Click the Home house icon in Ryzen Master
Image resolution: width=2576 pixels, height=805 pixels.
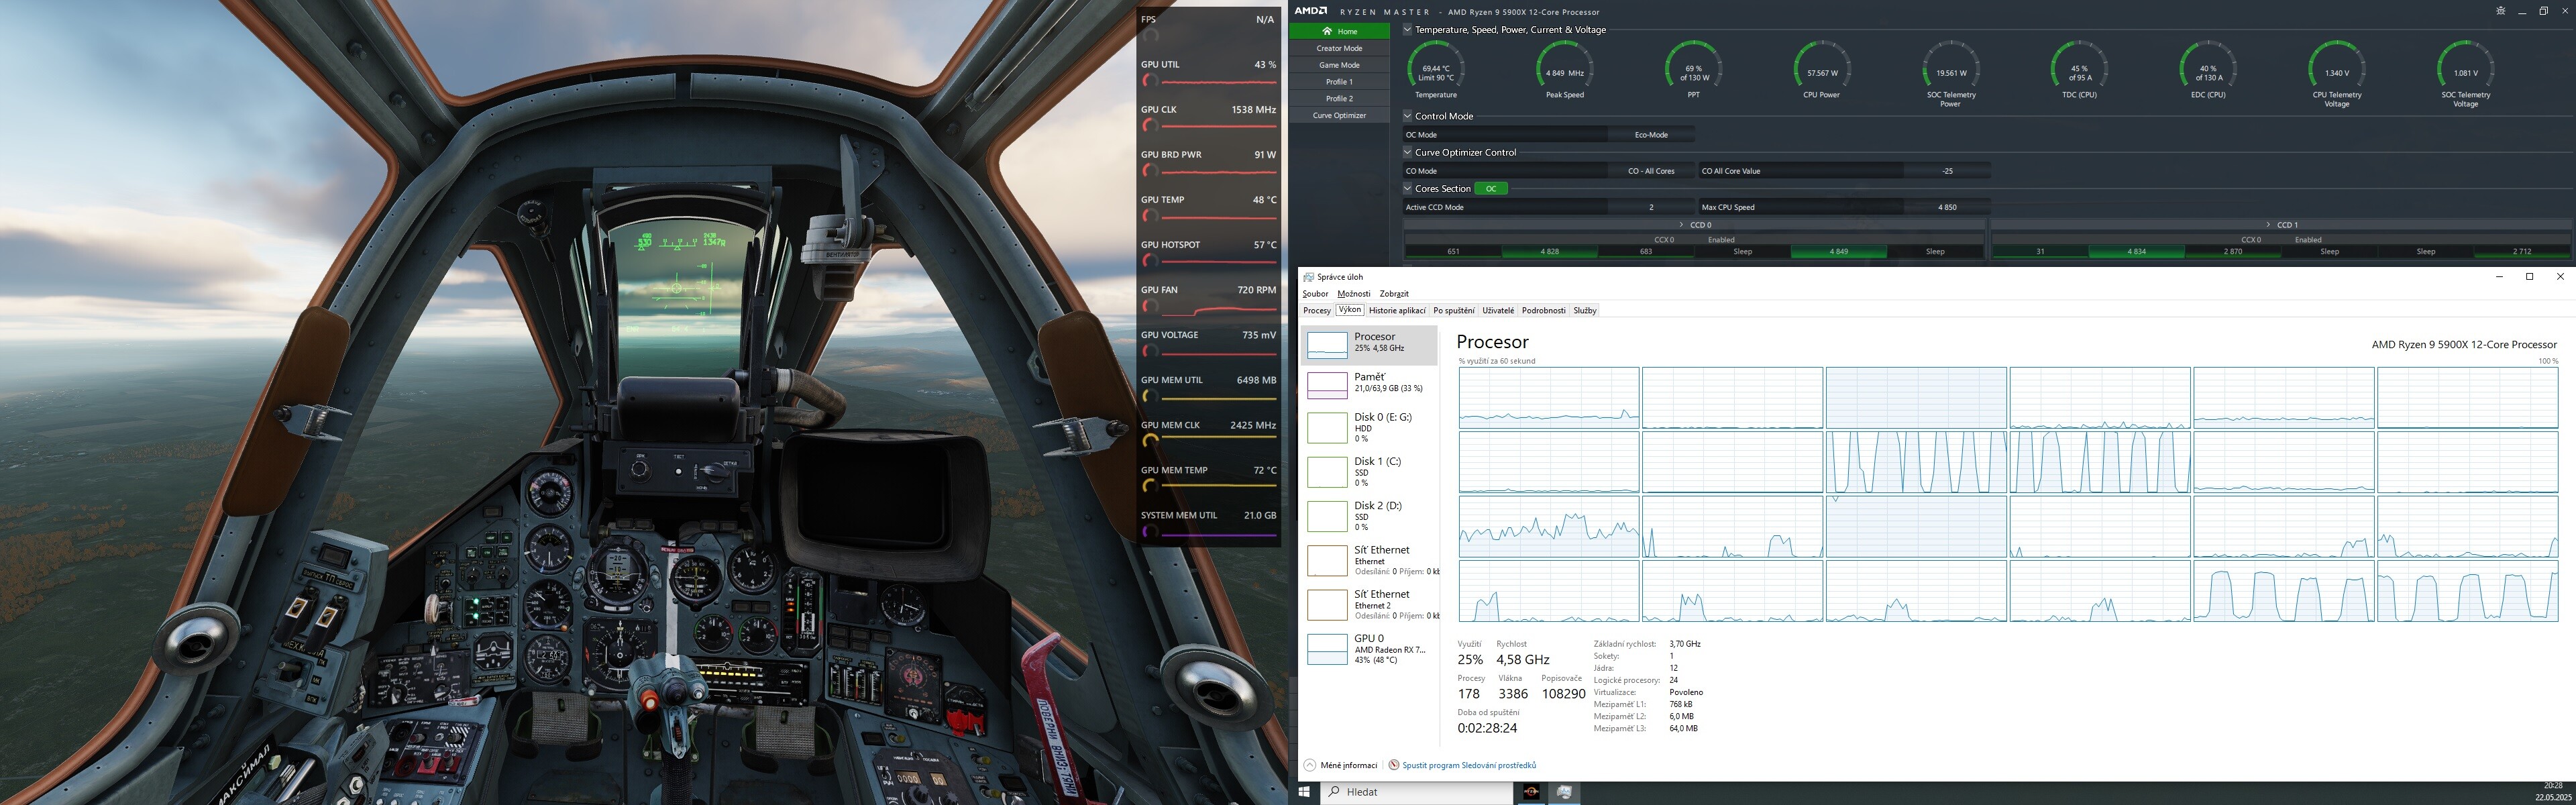coord(1326,31)
